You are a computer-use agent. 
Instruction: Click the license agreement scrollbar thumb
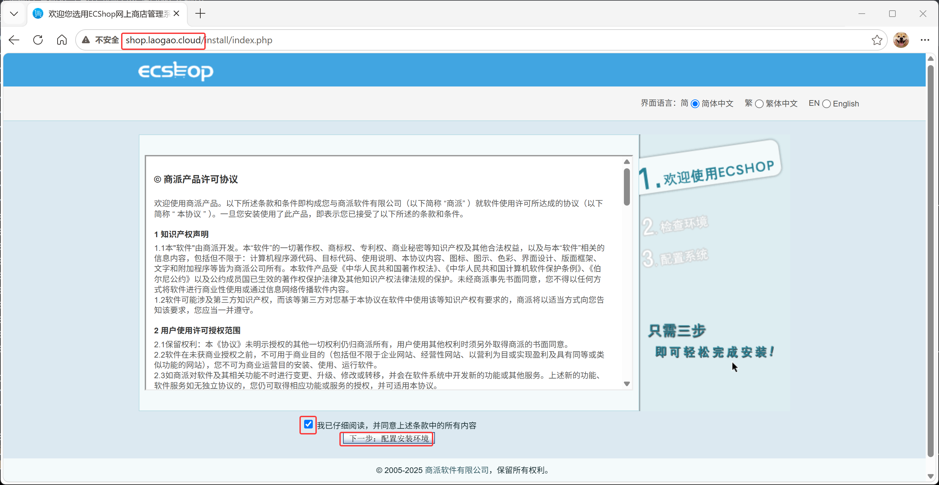627,187
